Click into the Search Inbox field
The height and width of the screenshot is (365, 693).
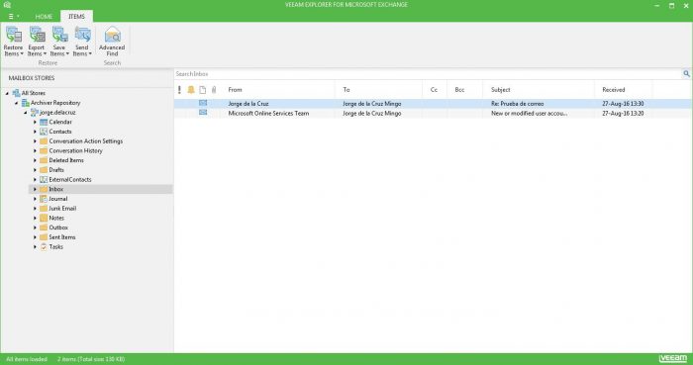point(428,74)
